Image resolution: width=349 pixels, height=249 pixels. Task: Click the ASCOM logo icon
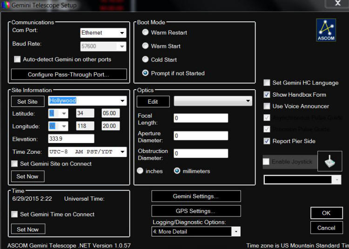tap(326, 31)
